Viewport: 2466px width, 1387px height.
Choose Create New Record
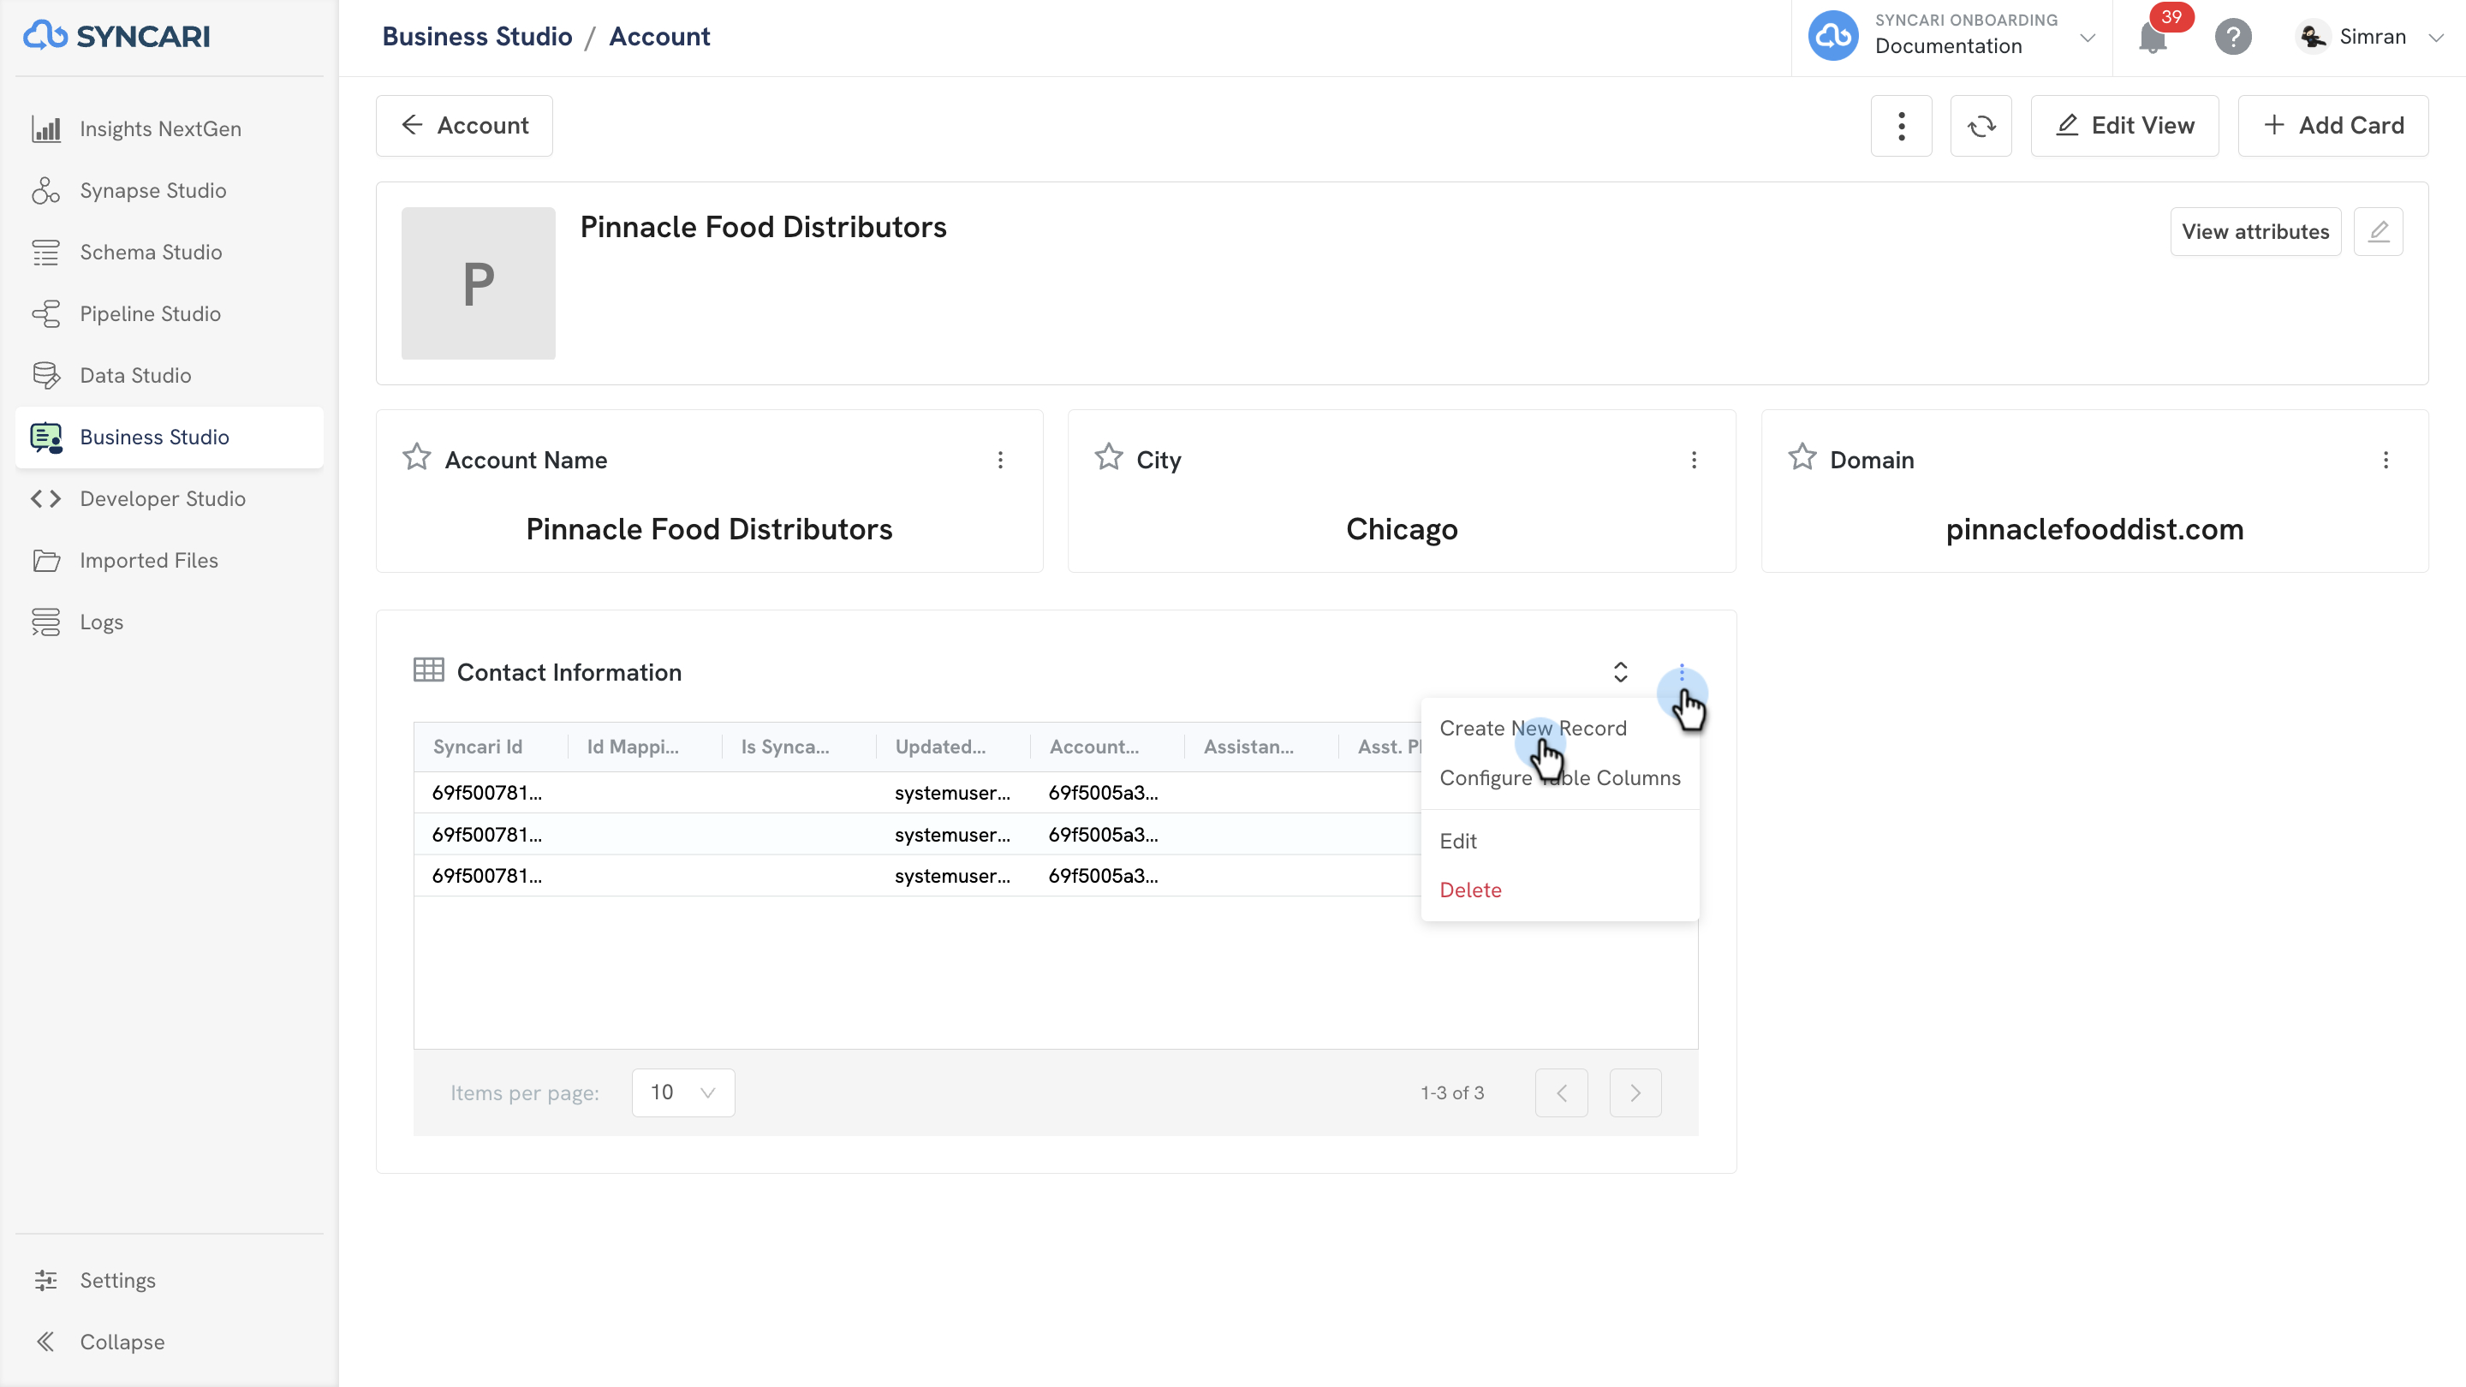click(1559, 729)
